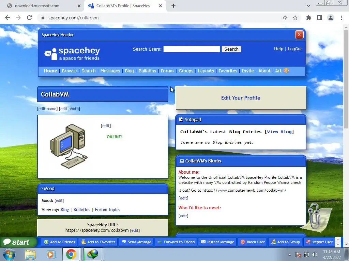This screenshot has width=349, height=261.
Task: Edit the Who I'd like to meet section
Action: coord(183,216)
